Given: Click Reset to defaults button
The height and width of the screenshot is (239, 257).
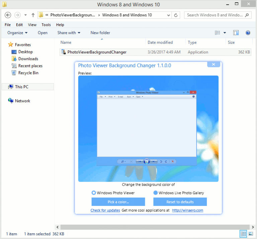Looking at the screenshot, I should (x=180, y=202).
